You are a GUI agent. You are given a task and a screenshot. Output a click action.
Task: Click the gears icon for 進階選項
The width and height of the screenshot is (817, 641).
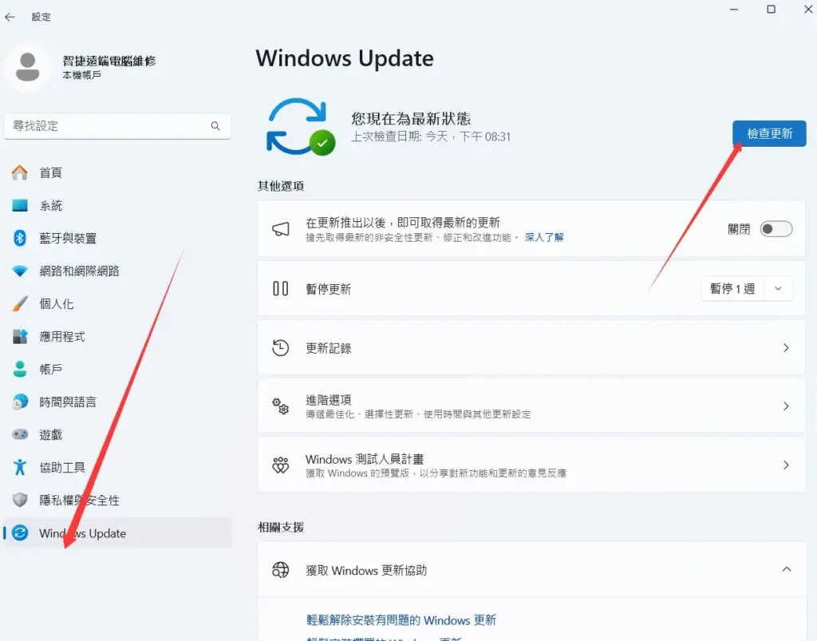(280, 406)
